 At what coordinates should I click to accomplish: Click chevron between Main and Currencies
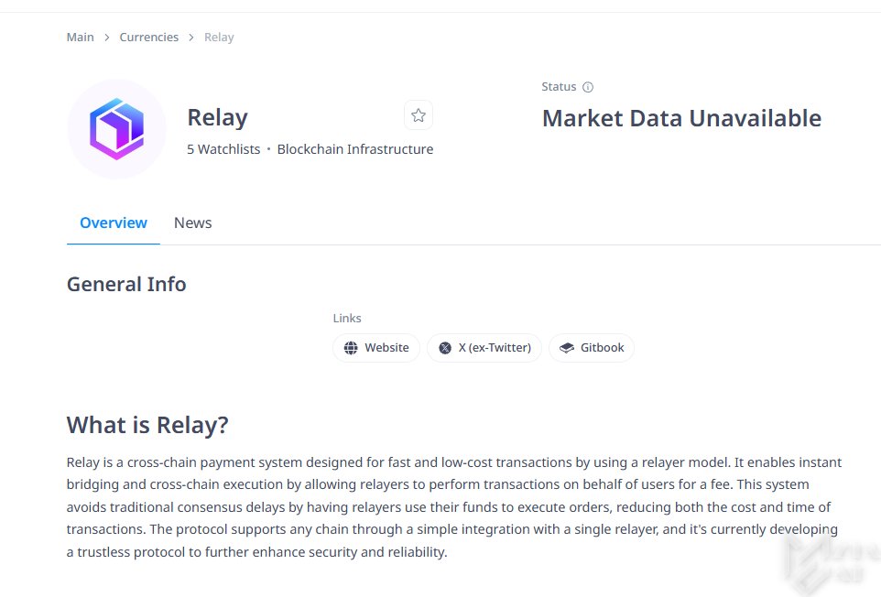107,38
